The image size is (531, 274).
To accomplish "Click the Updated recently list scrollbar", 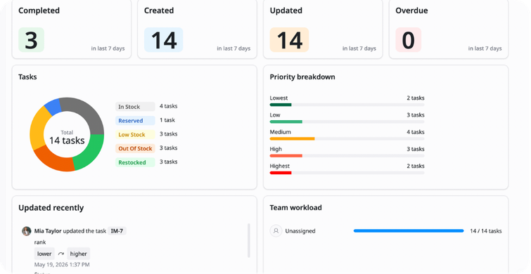I will click(248, 240).
